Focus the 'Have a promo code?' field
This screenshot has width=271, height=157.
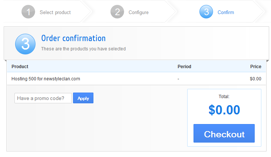(43, 98)
